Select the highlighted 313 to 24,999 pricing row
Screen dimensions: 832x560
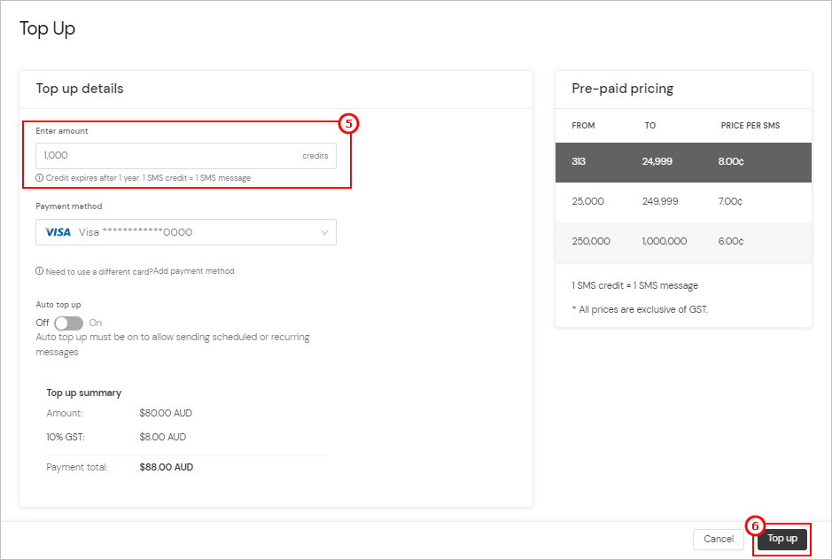[683, 164]
